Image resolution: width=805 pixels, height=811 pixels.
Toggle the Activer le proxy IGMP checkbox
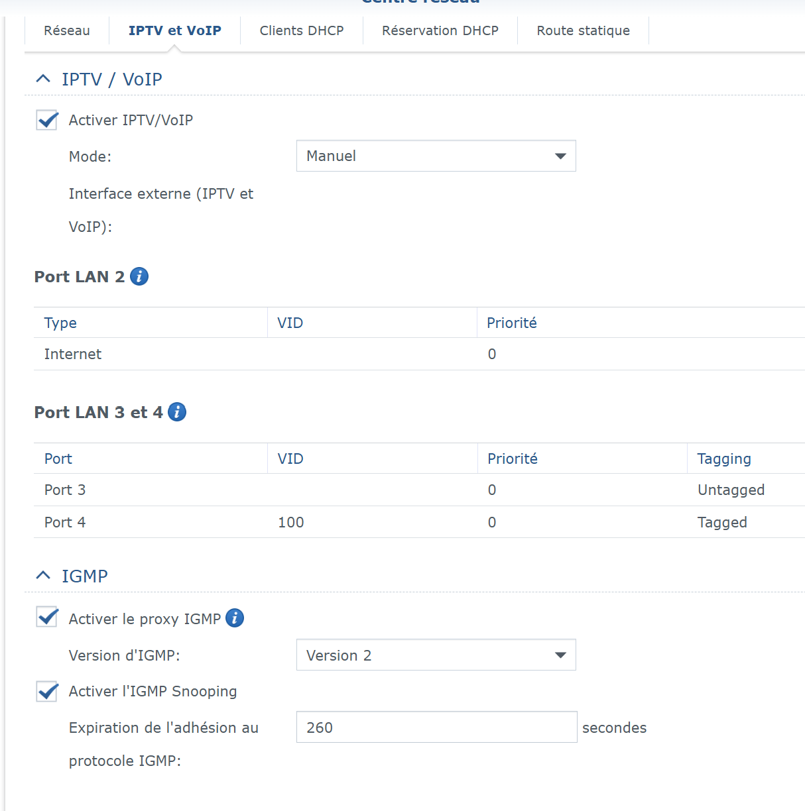click(x=47, y=618)
